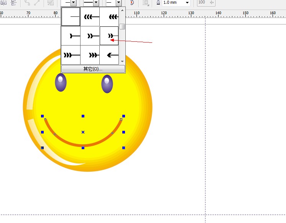Pick the flat bar-end arrowhead style
This screenshot has width=286, height=223.
tap(71, 36)
